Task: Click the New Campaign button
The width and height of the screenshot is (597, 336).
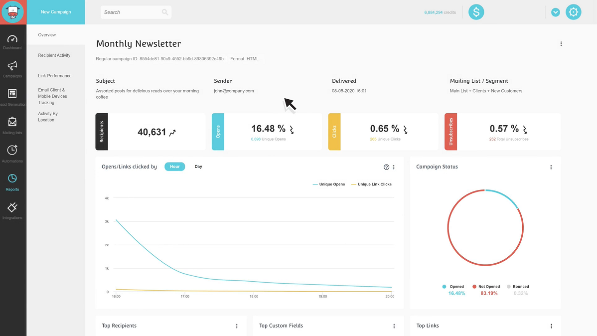Action: (x=56, y=12)
